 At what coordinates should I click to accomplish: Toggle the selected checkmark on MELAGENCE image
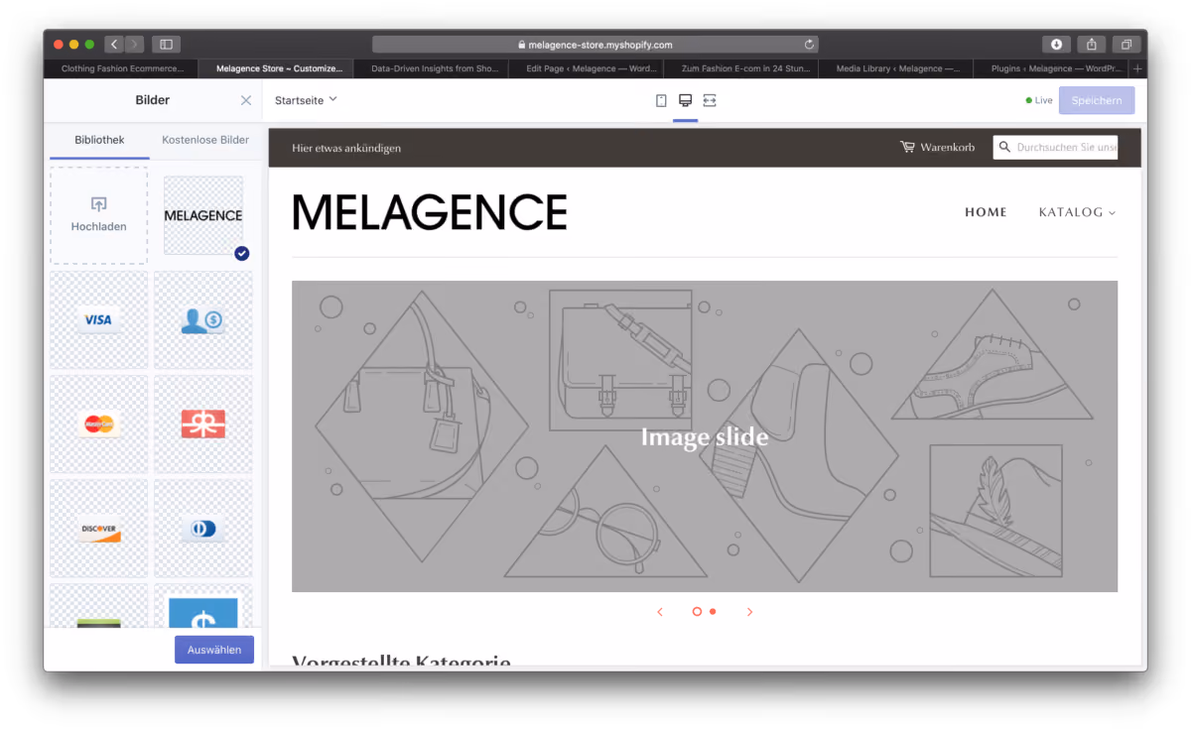click(x=241, y=254)
